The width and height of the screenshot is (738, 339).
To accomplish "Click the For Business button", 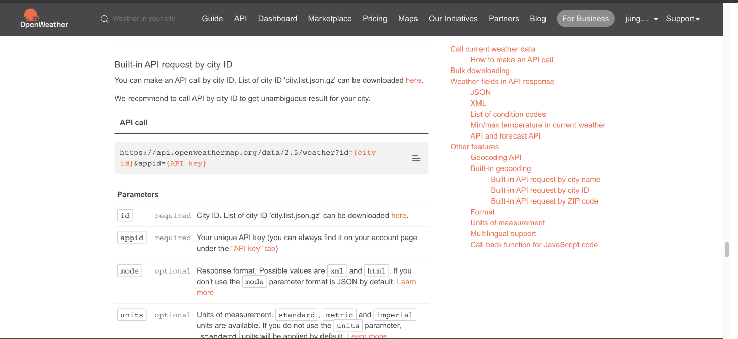I will point(586,19).
